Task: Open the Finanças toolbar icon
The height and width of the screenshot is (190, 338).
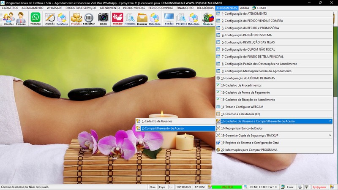Action: pyautogui.click(x=208, y=18)
